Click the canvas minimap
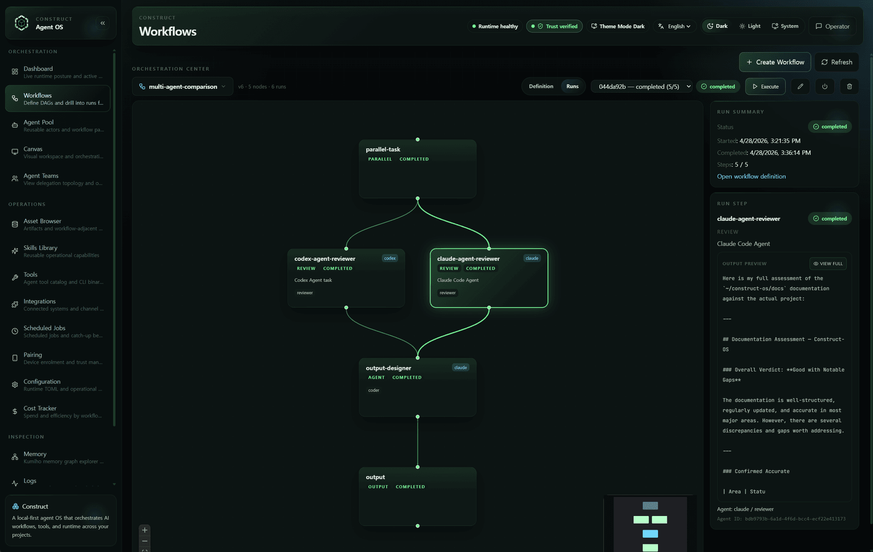The image size is (873, 552). coord(650,524)
